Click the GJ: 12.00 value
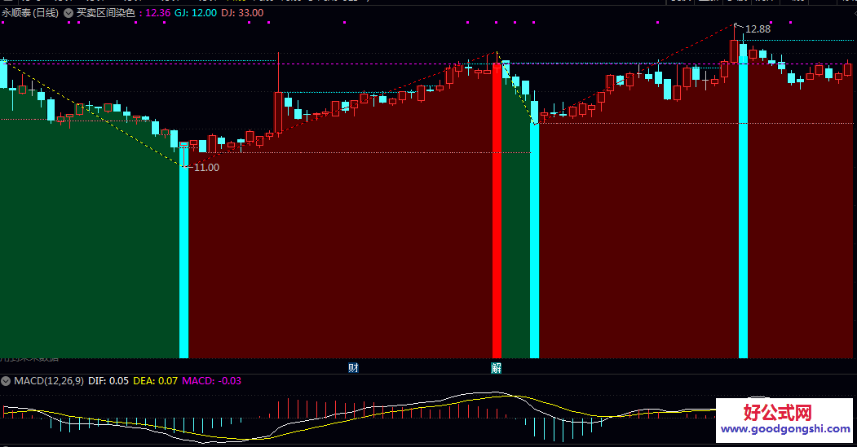Viewport: 857px width, 447px height. click(x=196, y=12)
